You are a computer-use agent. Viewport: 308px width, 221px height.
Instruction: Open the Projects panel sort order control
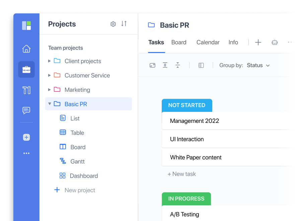(x=124, y=24)
